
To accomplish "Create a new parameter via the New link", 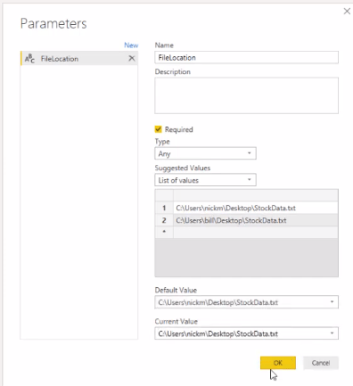I will [x=131, y=45].
